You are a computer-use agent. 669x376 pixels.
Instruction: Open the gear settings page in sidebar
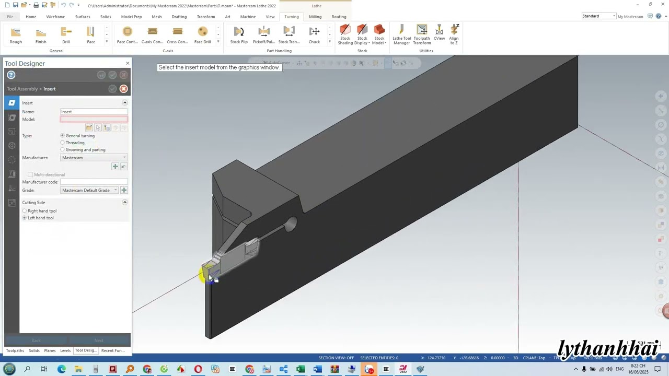point(11,146)
